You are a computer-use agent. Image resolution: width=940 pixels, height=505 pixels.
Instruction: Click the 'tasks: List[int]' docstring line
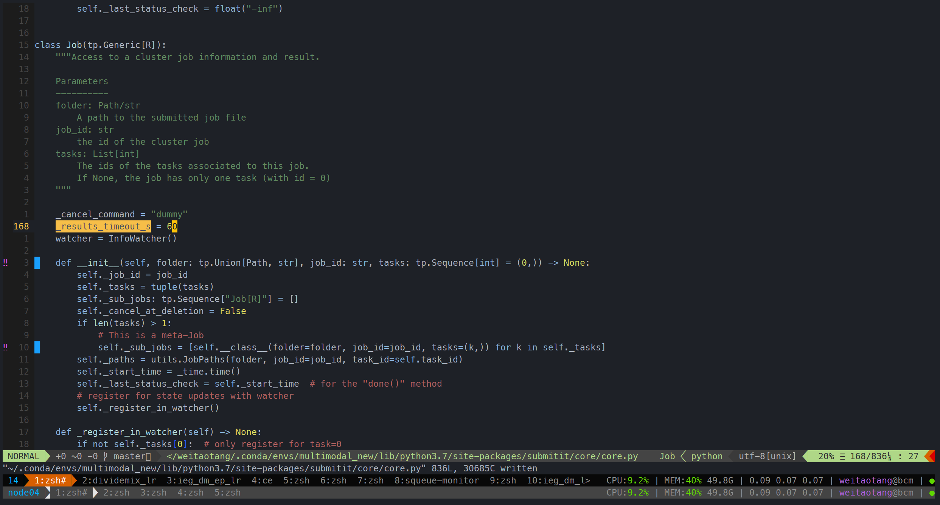pyautogui.click(x=98, y=154)
